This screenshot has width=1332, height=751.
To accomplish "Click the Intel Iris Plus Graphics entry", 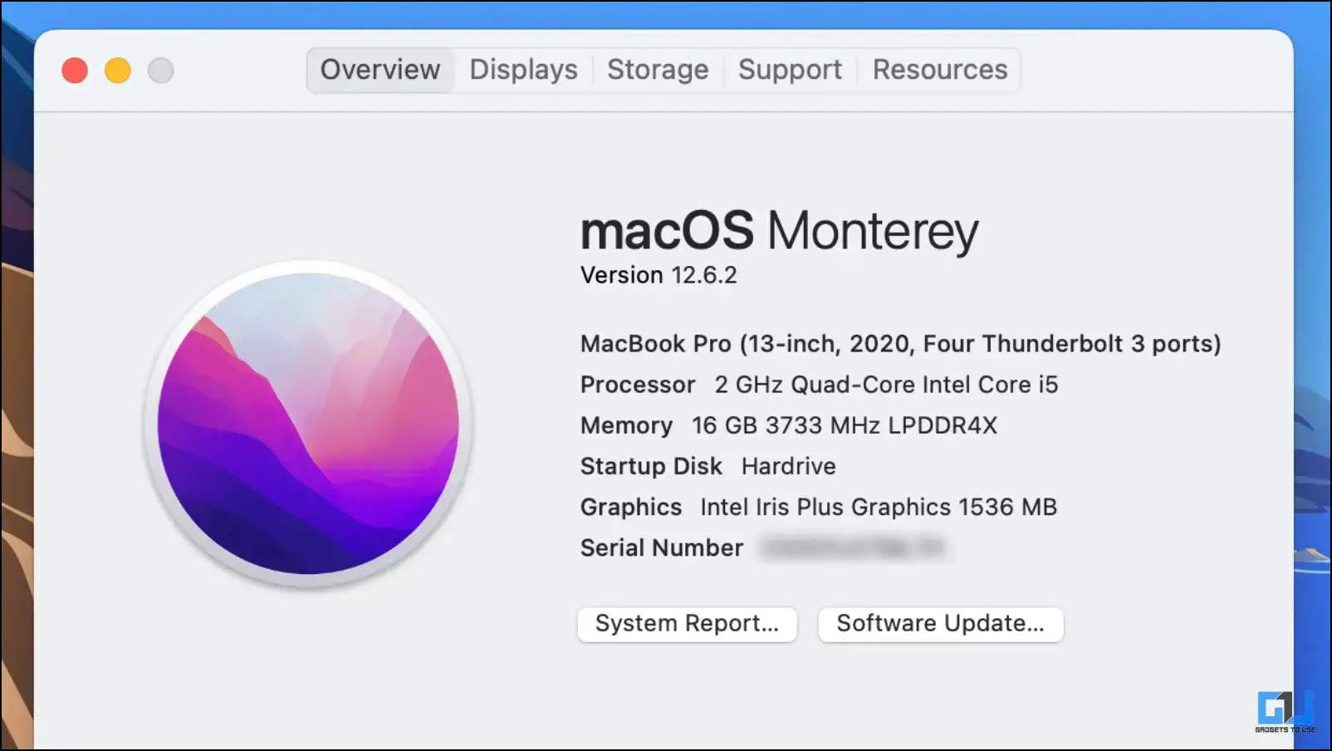I will click(818, 507).
